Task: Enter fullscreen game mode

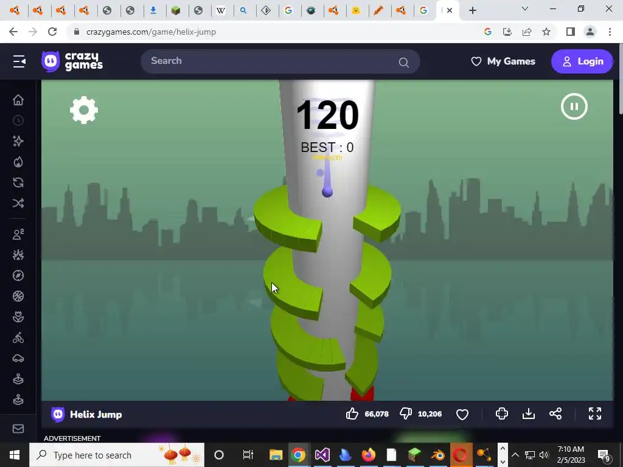Action: coord(595,413)
